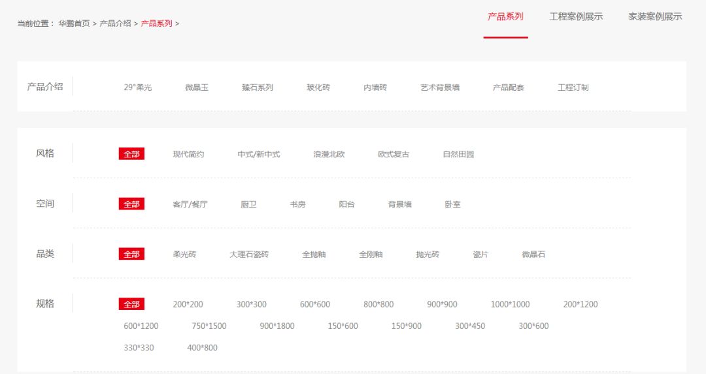This screenshot has height=374, width=706.
Task: Filter style by 欧式复古
Action: click(394, 155)
